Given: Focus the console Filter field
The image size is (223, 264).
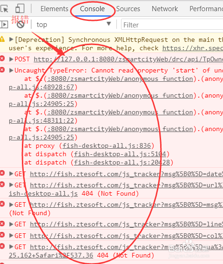Looking at the screenshot, I should [172, 25].
